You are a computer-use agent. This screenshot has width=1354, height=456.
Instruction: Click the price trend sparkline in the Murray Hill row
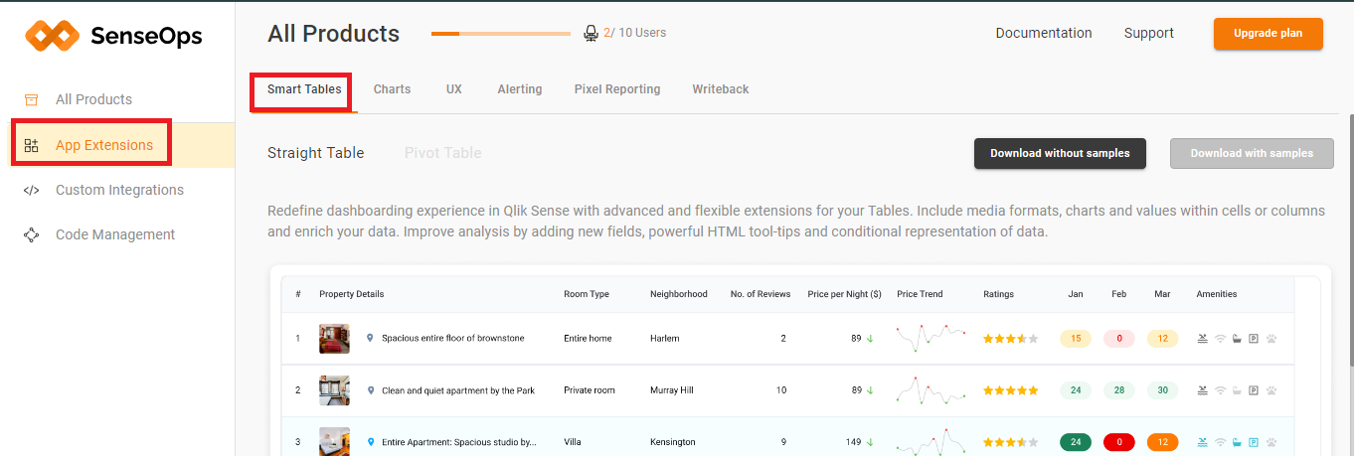pyautogui.click(x=931, y=390)
